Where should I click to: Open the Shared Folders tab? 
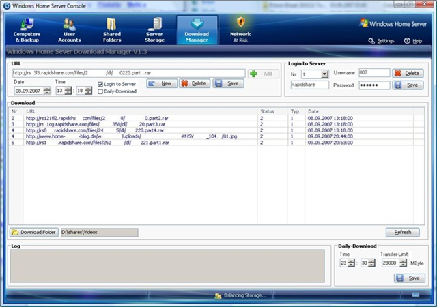coord(112,30)
